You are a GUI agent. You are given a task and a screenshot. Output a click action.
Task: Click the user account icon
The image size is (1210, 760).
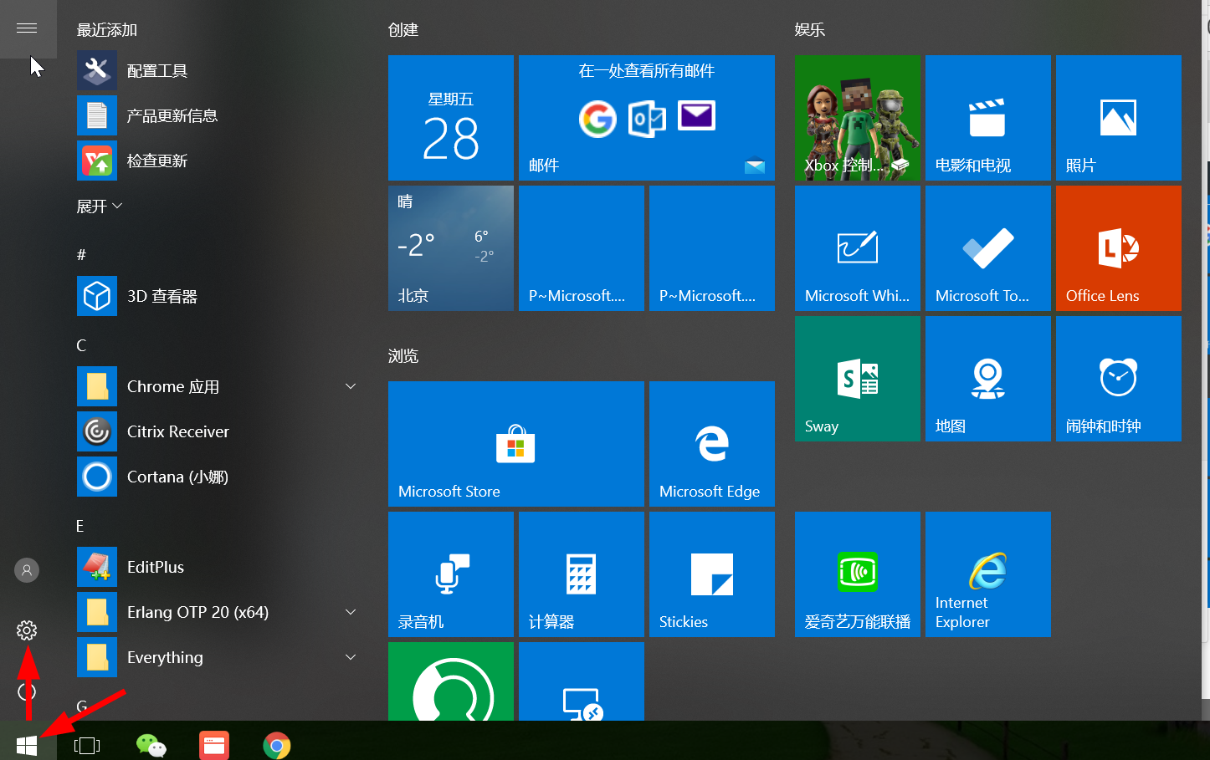tap(27, 570)
